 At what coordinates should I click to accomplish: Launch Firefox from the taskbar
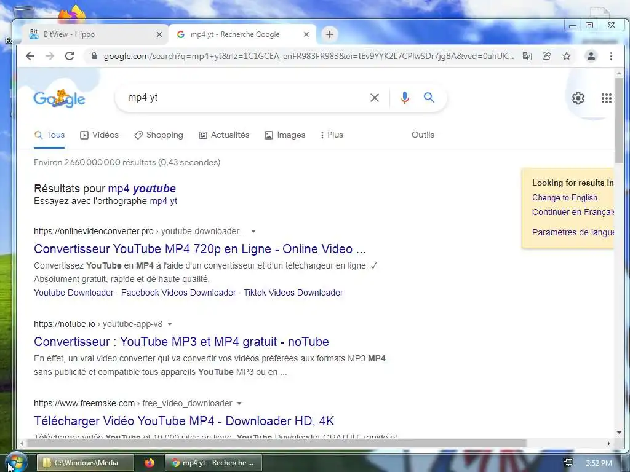[150, 463]
